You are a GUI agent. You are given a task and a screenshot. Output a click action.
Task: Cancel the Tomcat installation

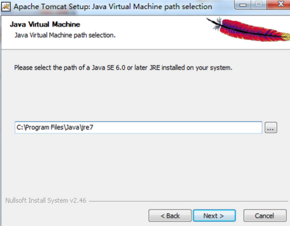(x=265, y=216)
